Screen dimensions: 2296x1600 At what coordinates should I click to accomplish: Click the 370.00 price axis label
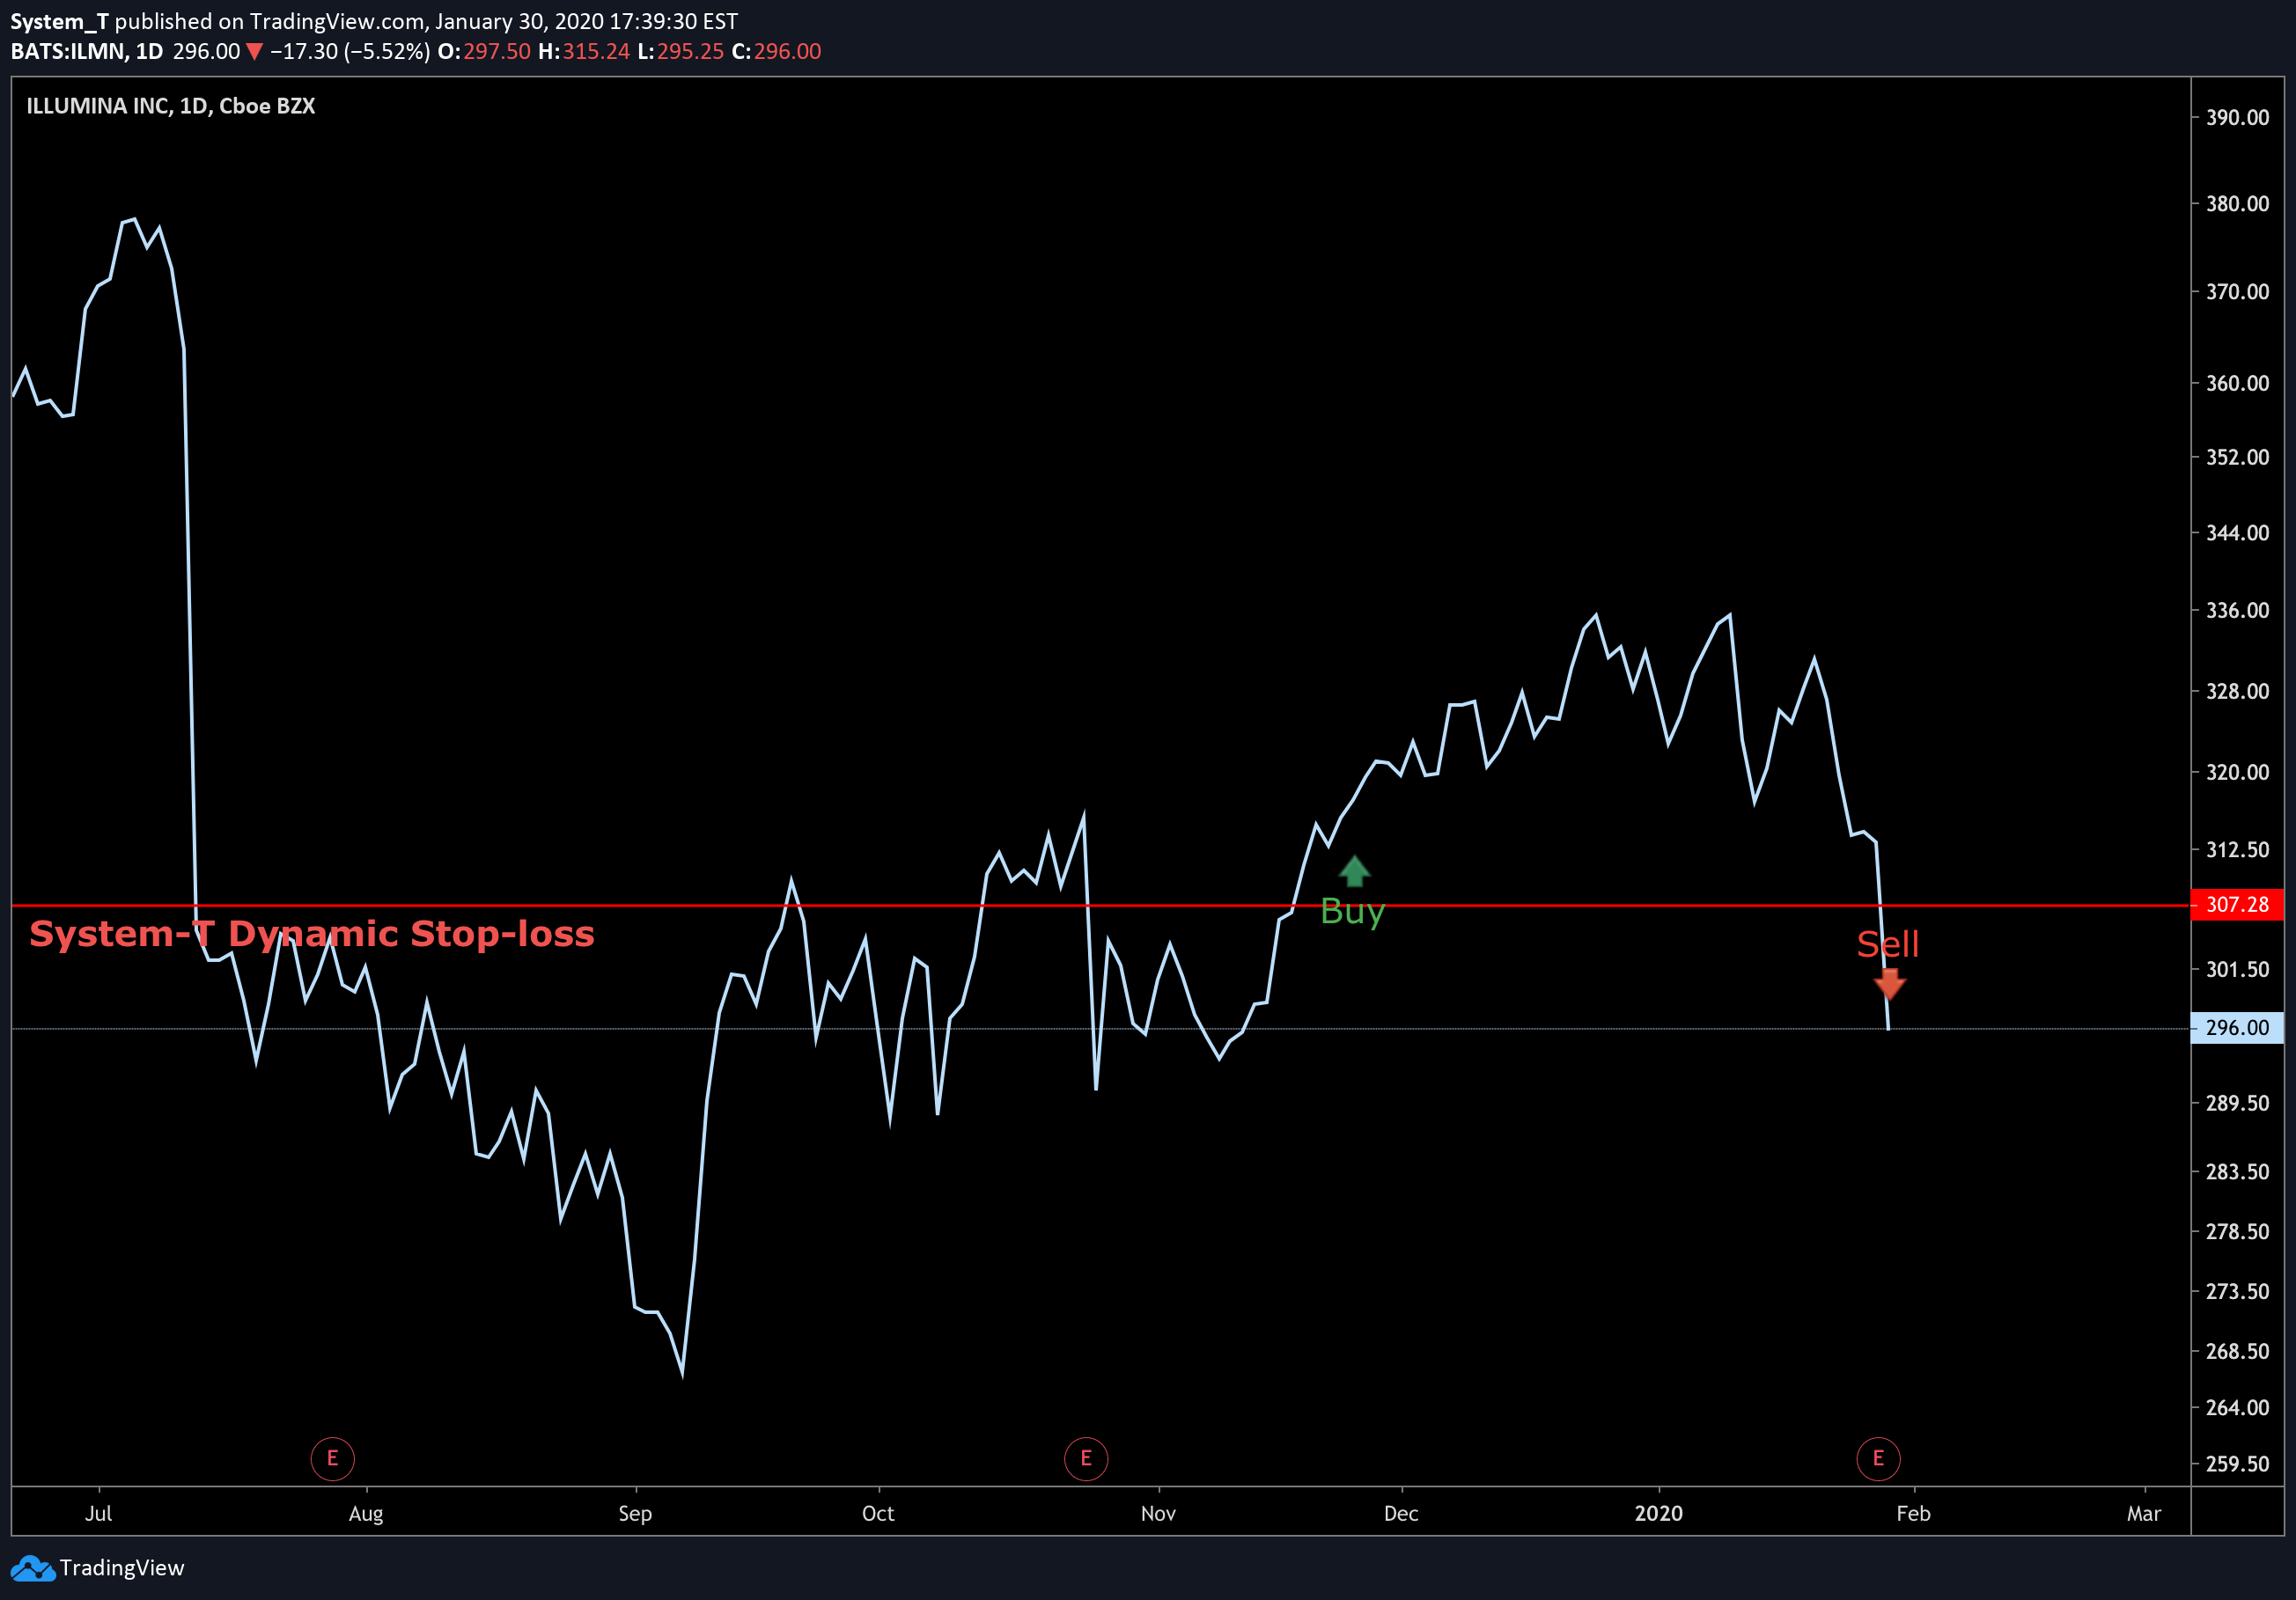point(2237,292)
